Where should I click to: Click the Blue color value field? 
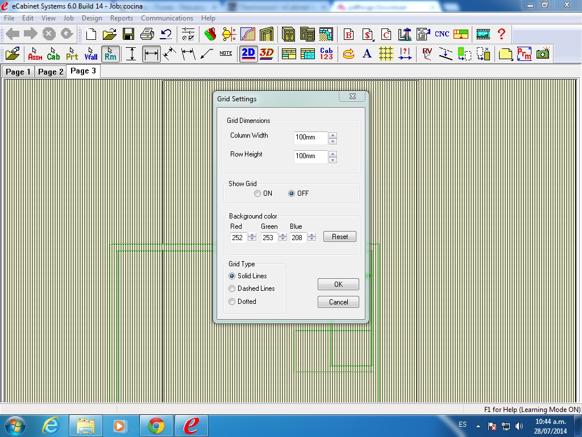297,238
